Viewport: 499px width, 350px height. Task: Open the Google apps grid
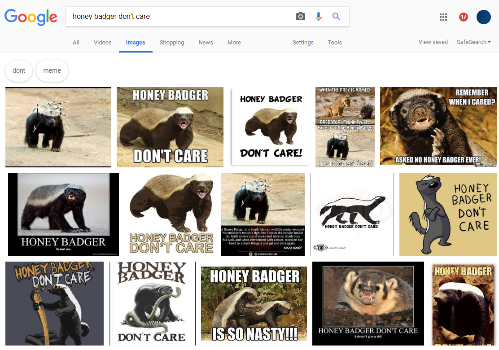coord(443,17)
